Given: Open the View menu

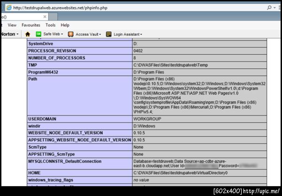Looking at the screenshot, I should (x=12, y=25).
